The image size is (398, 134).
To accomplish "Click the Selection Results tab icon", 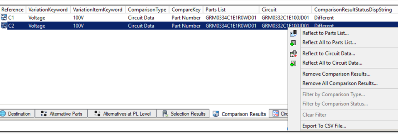I will coord(165,114).
